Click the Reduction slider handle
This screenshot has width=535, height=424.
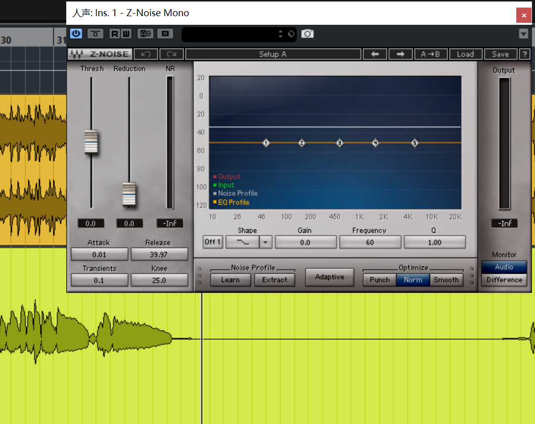pyautogui.click(x=129, y=194)
